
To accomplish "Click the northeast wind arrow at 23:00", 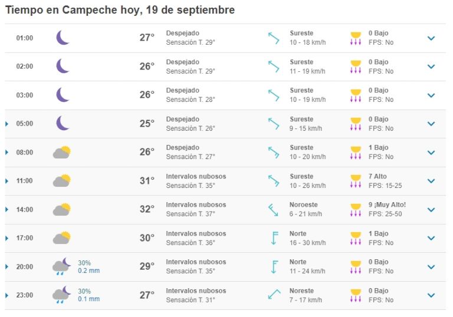I will click(274, 295).
